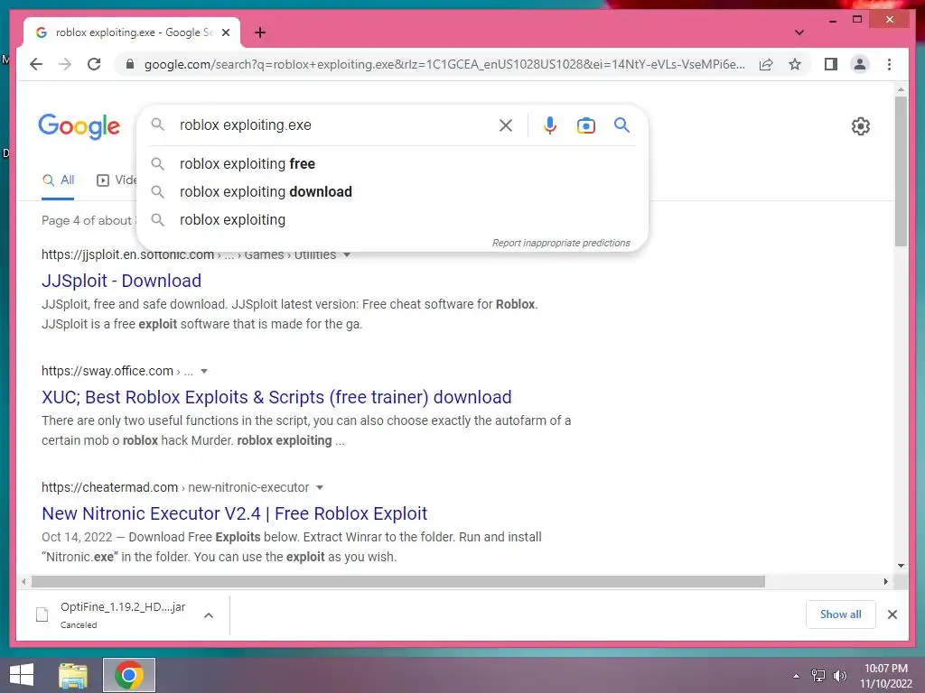Open File Explorer from the taskbar
This screenshot has width=925, height=693.
73,675
